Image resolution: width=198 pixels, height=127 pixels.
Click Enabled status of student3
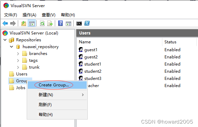click(172, 79)
